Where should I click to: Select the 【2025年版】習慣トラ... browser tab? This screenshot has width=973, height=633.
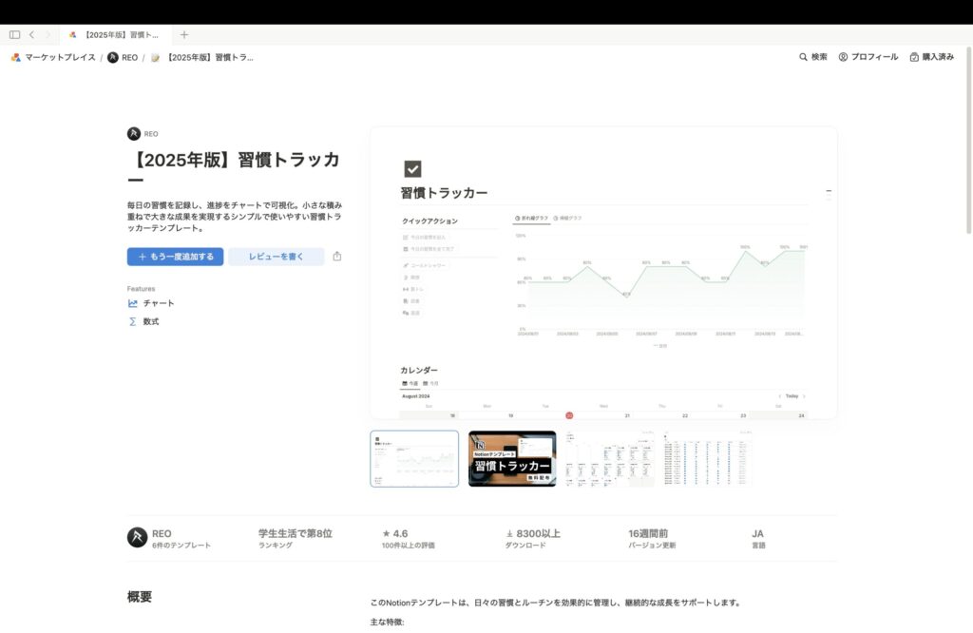[114, 34]
